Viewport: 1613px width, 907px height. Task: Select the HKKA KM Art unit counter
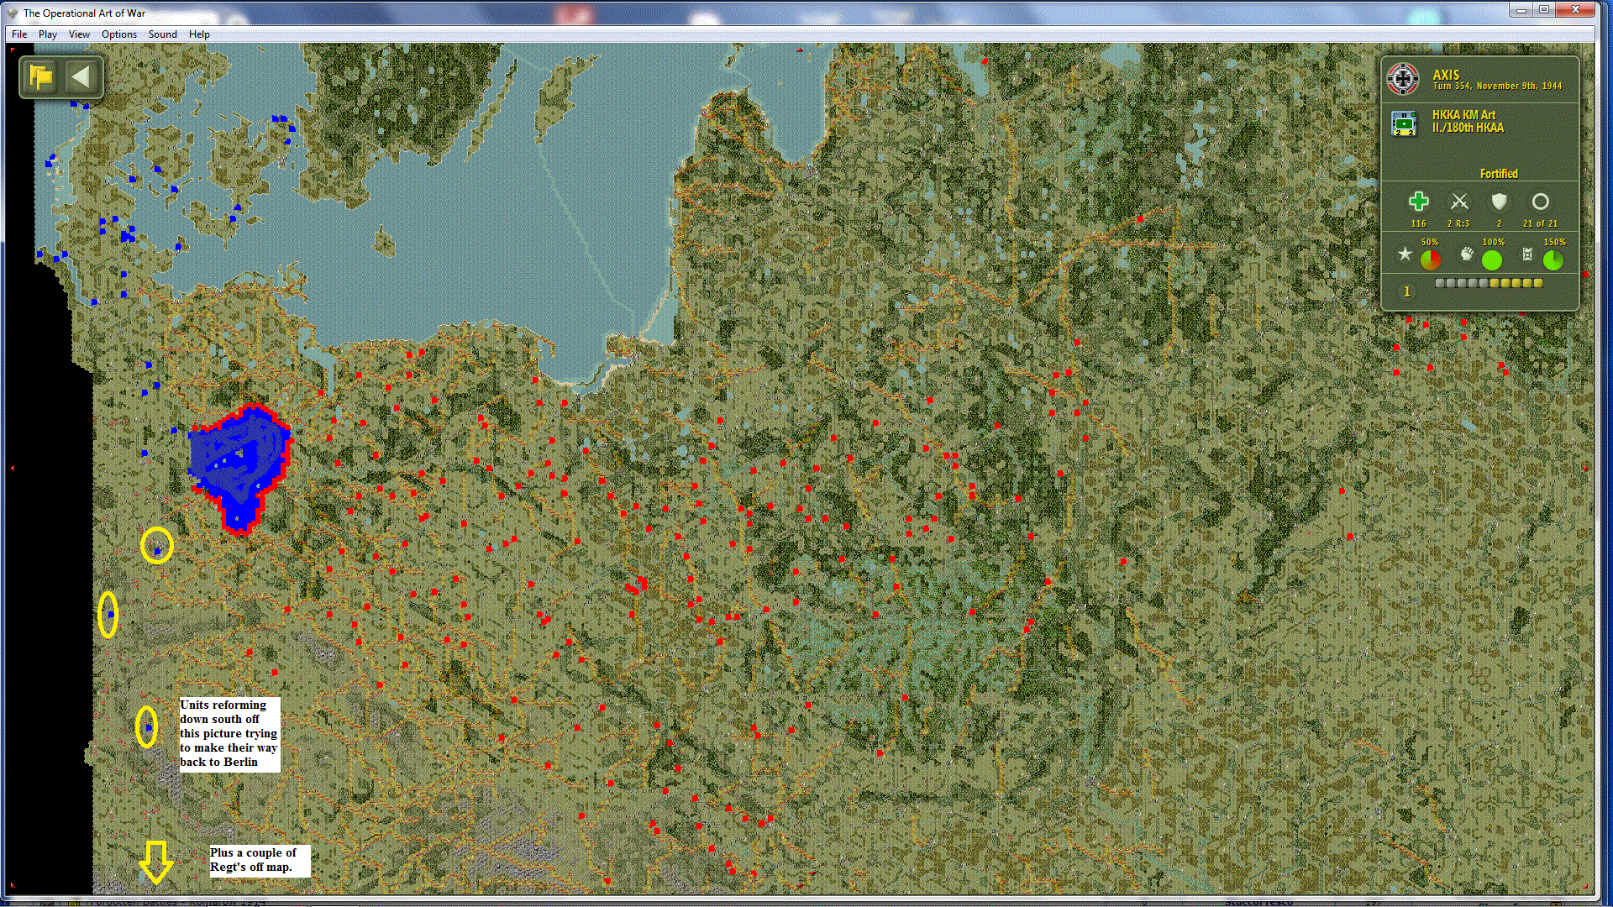point(1404,123)
